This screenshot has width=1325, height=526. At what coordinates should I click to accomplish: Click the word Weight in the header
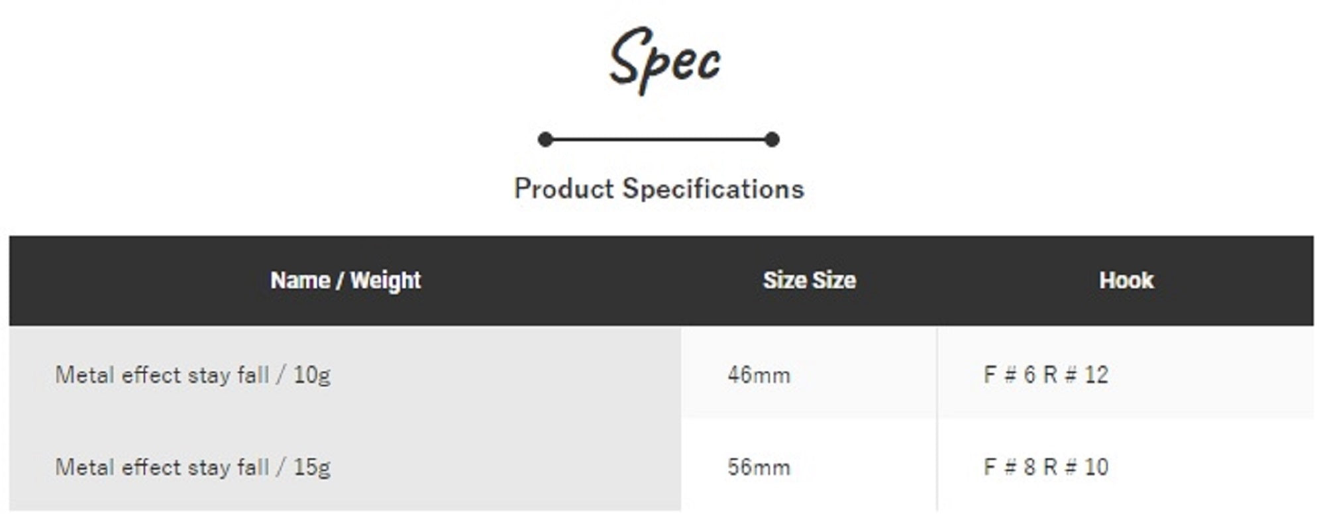pyautogui.click(x=386, y=280)
